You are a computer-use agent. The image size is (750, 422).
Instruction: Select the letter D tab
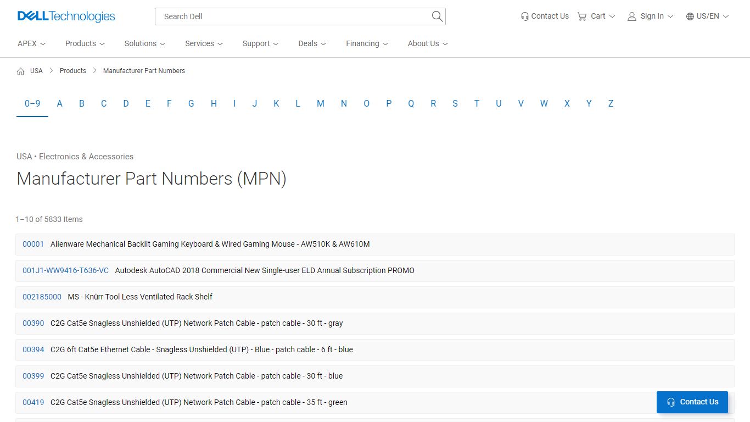126,103
